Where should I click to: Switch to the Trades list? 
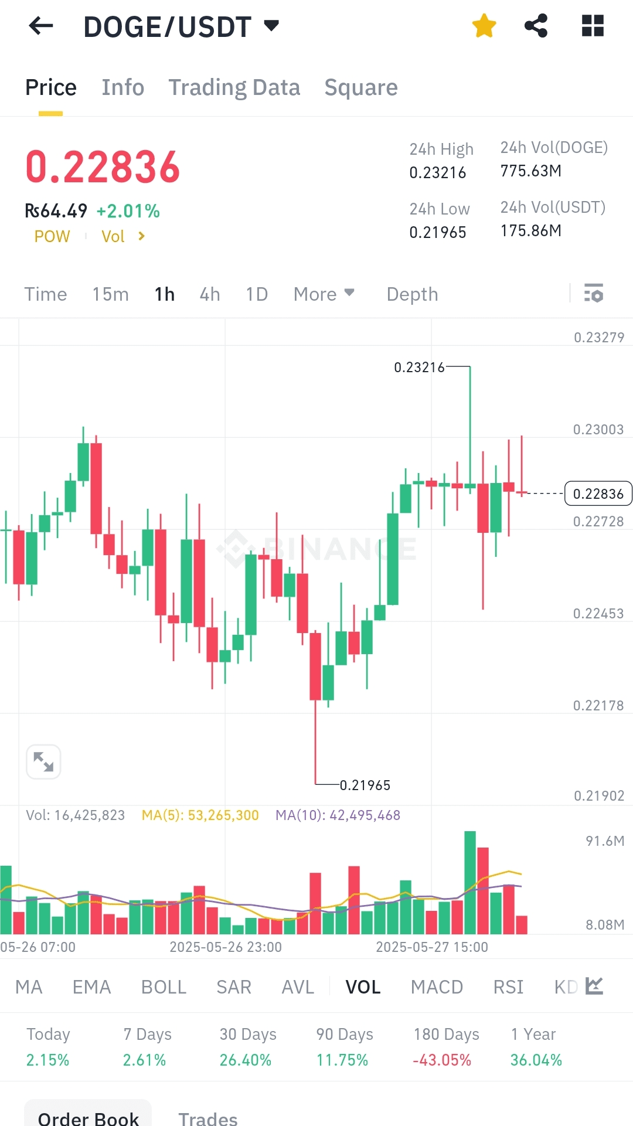(207, 1118)
